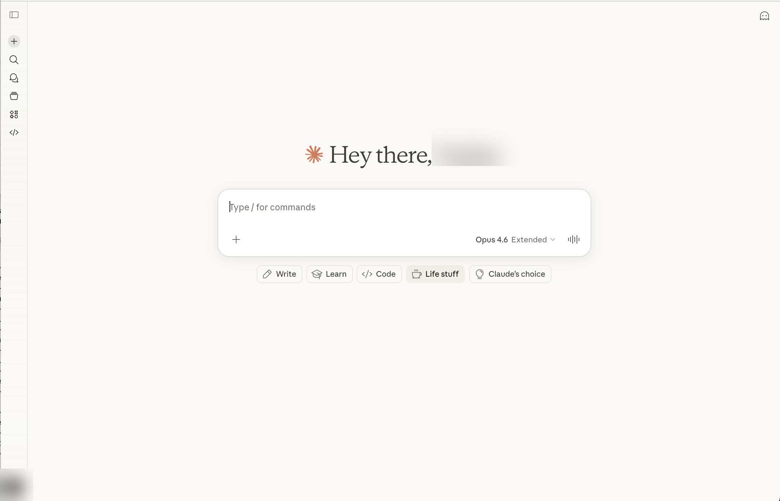Image resolution: width=780 pixels, height=501 pixels.
Task: Click the chevron beside Extended
Action: coord(553,239)
